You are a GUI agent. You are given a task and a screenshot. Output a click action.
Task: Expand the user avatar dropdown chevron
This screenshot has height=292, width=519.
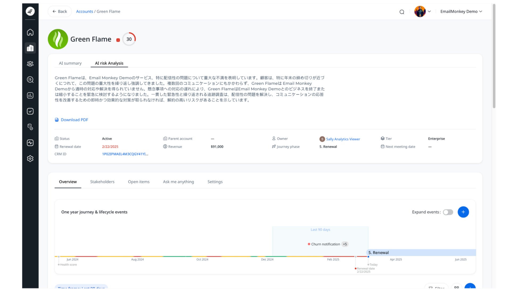coord(429,11)
